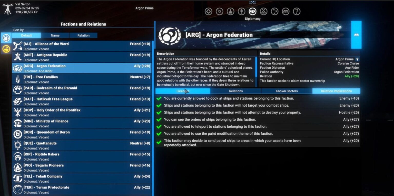Open the Diplomacy handshake icon in the toolbar
This screenshot has height=196, width=394.
coord(253,11)
